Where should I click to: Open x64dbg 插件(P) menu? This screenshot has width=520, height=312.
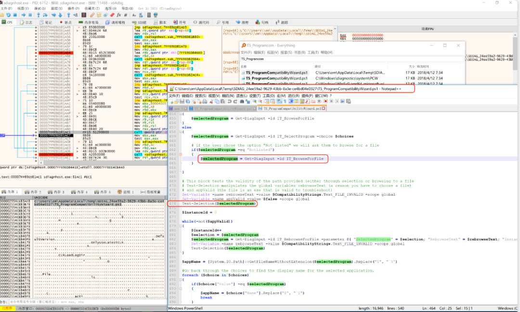[73, 8]
